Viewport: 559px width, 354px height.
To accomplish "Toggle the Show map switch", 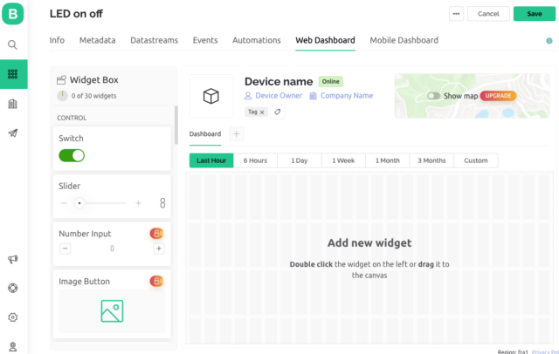I will (432, 96).
